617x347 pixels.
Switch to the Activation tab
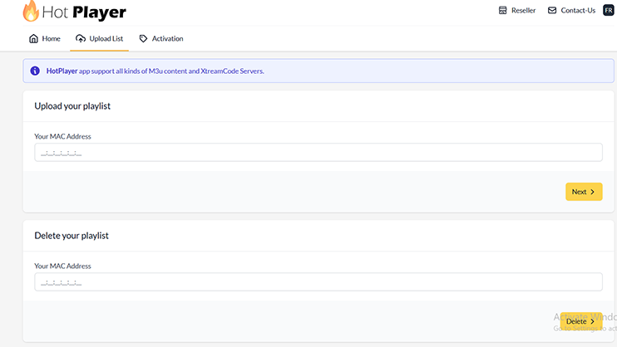click(161, 38)
